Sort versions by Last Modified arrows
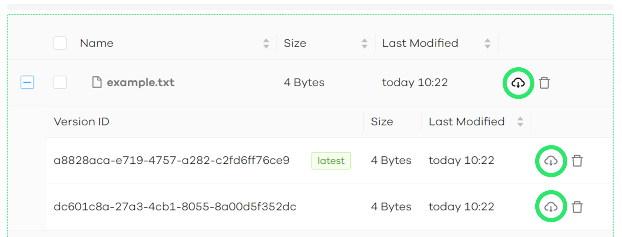The height and width of the screenshot is (237, 622). click(520, 121)
